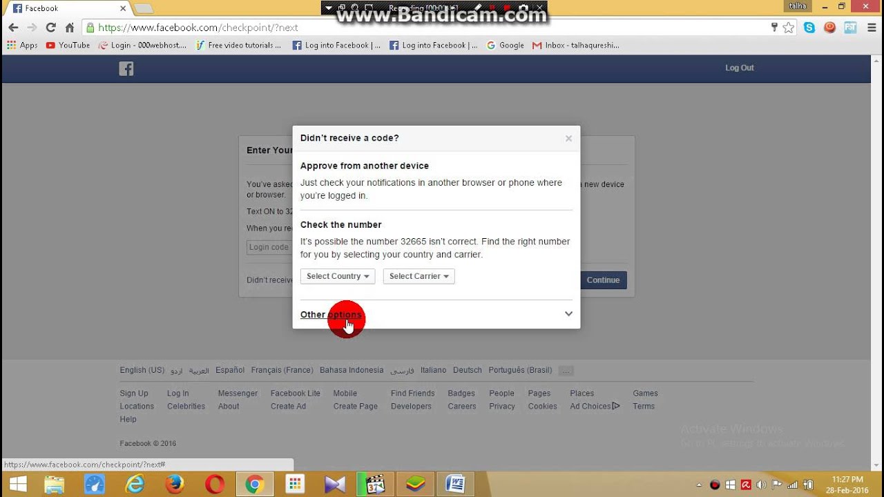Open the 'Inbox - talhaqureshi' Gmail bookmark
The image size is (884, 497).
click(575, 46)
